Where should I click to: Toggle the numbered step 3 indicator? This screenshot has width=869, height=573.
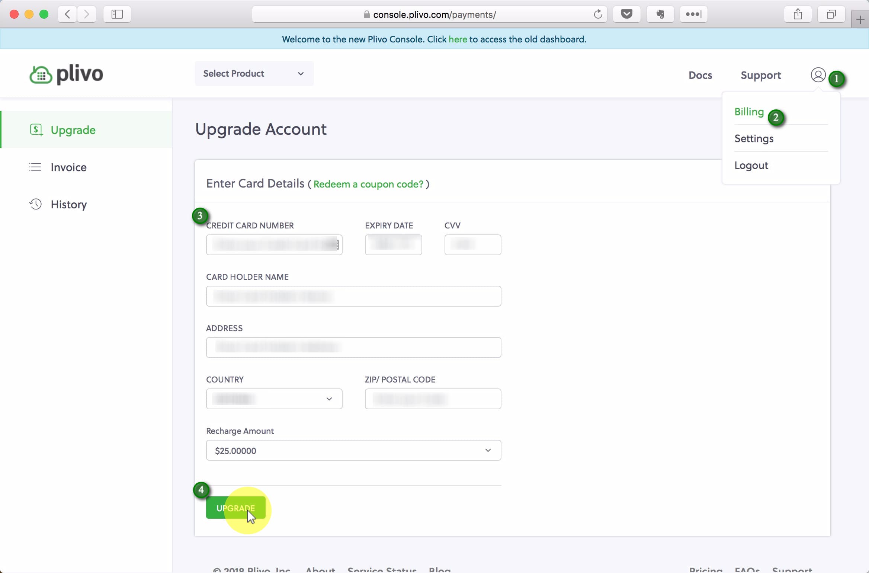pos(199,215)
